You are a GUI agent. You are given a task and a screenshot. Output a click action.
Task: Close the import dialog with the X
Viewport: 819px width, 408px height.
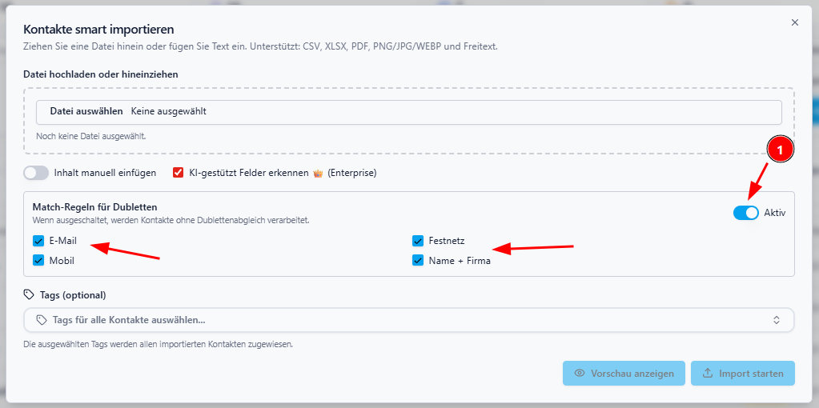click(795, 22)
